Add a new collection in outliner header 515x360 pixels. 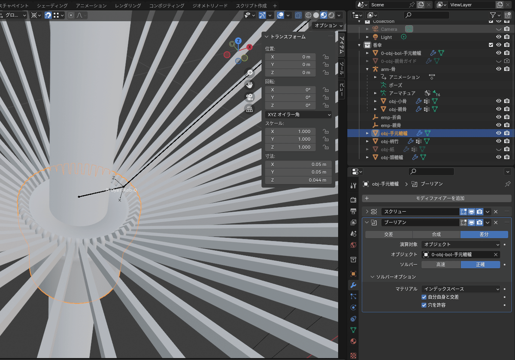(507, 15)
